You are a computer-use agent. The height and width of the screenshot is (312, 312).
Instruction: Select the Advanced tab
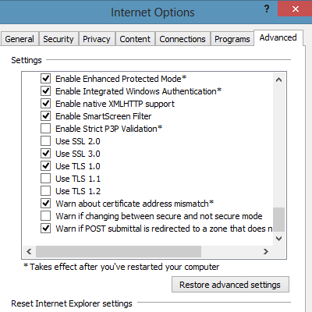point(278,37)
